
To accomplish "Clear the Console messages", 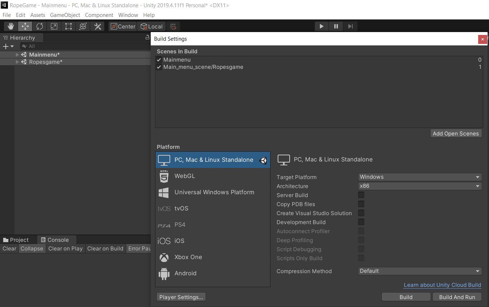I will tap(9, 249).
